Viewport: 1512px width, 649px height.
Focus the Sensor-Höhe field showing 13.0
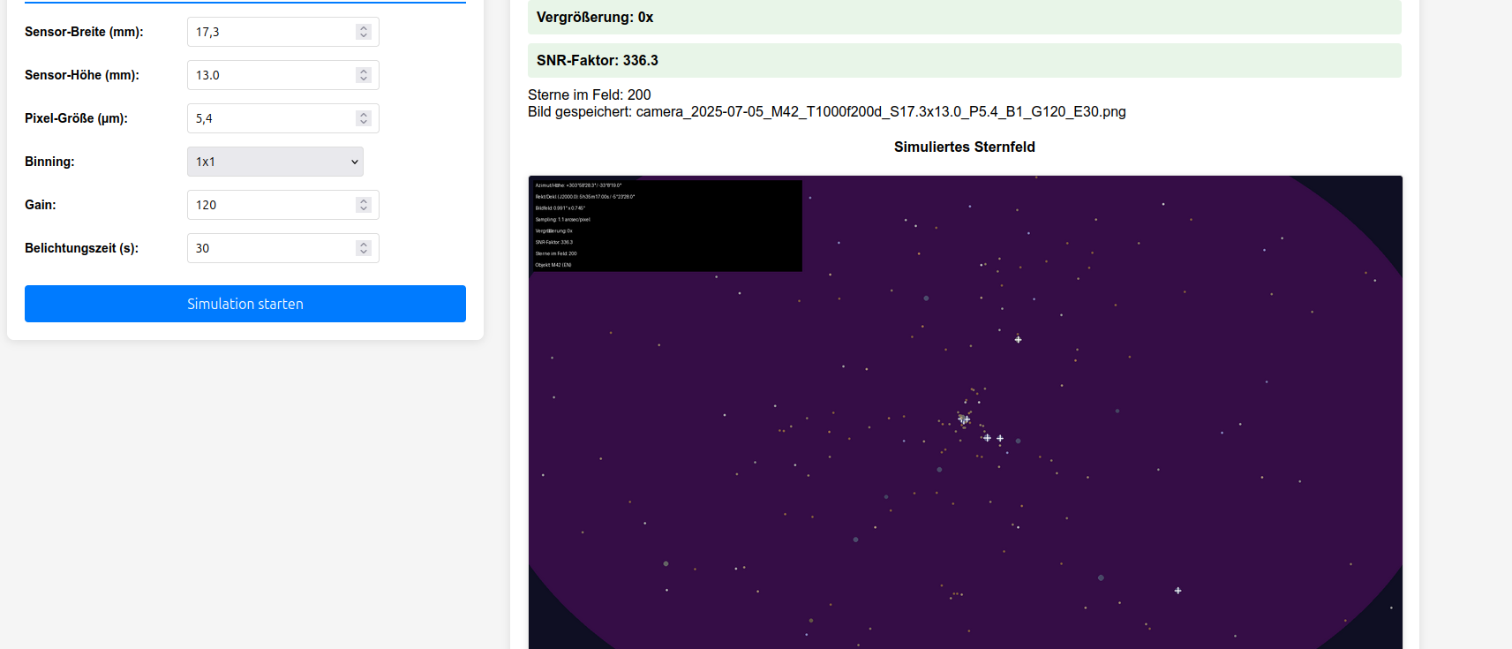(283, 75)
